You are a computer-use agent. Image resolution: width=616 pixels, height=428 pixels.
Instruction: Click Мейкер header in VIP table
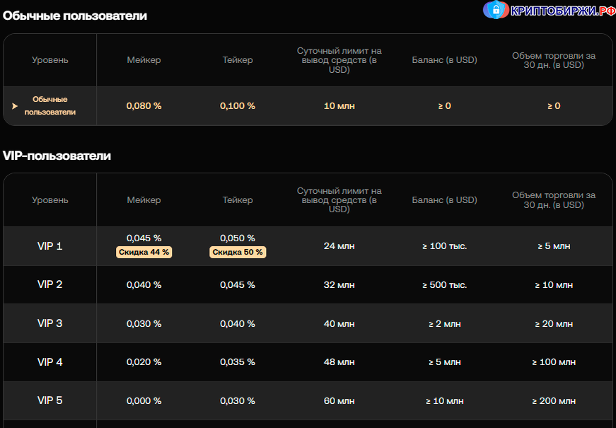(x=144, y=199)
